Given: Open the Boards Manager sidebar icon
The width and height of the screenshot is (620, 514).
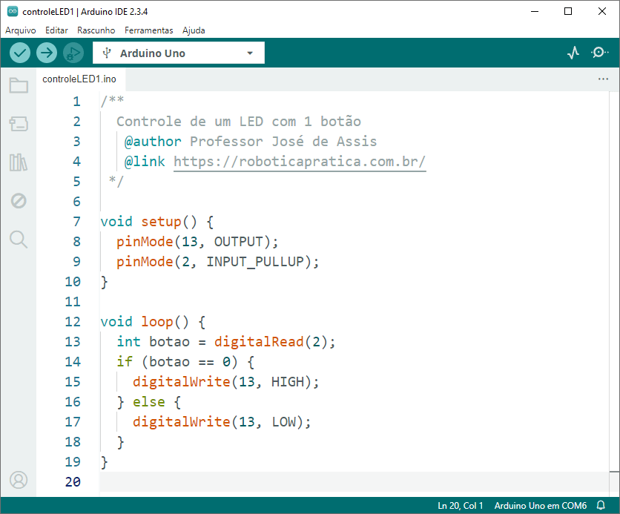Looking at the screenshot, I should pos(19,124).
